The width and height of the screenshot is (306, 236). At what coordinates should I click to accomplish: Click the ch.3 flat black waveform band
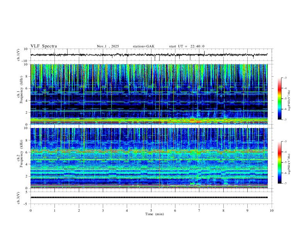point(149,197)
